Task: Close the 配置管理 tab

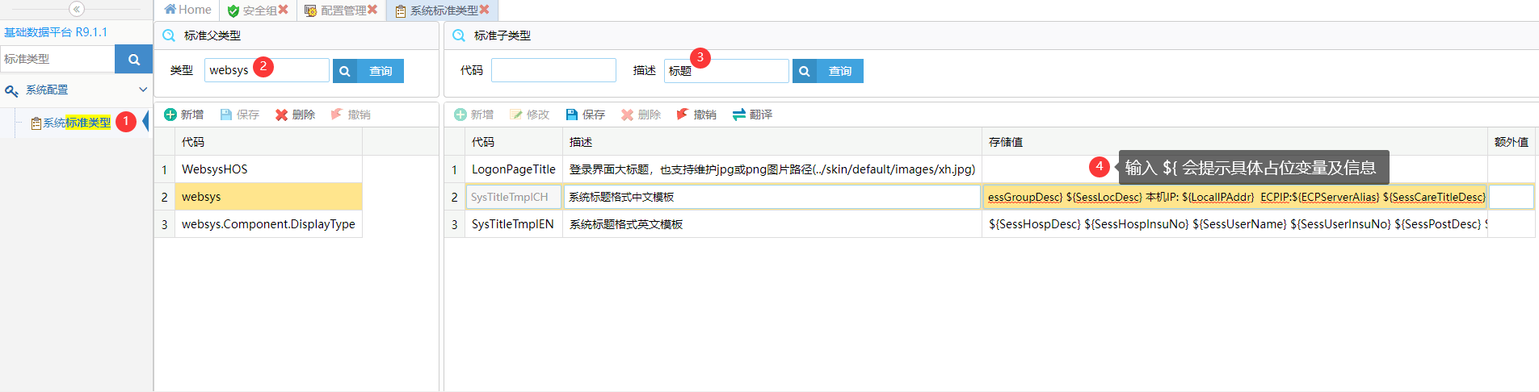Action: [372, 10]
